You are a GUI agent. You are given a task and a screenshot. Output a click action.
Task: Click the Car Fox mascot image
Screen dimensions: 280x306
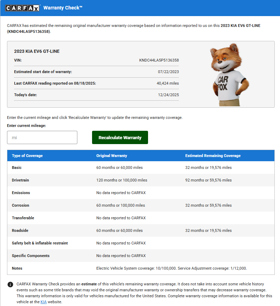(x=229, y=75)
